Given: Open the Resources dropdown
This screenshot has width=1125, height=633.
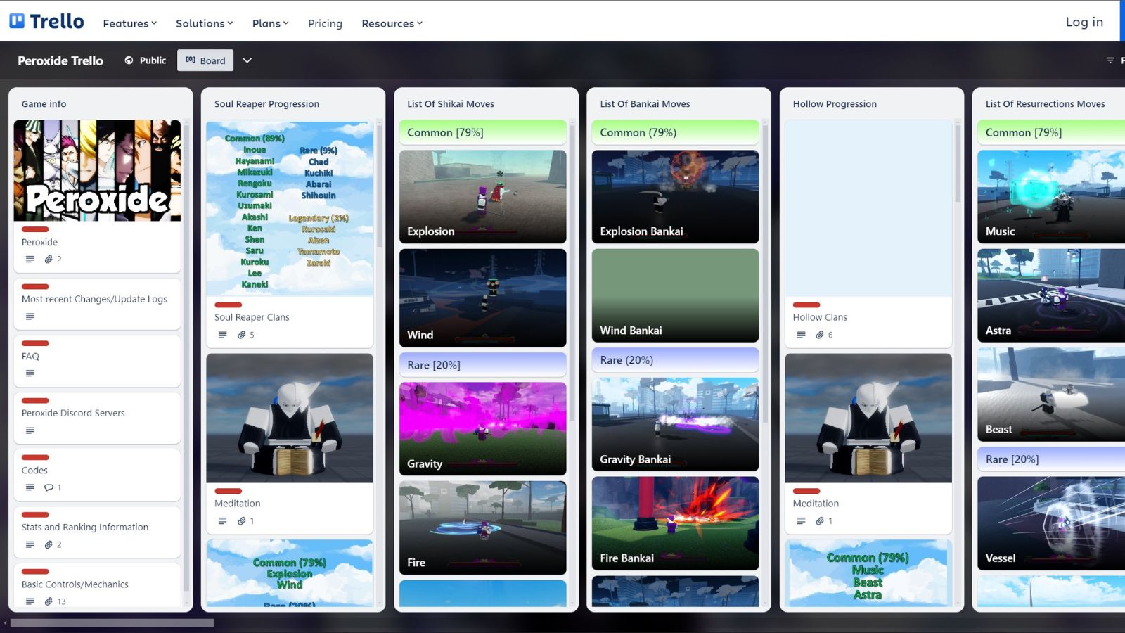Looking at the screenshot, I should (x=392, y=23).
